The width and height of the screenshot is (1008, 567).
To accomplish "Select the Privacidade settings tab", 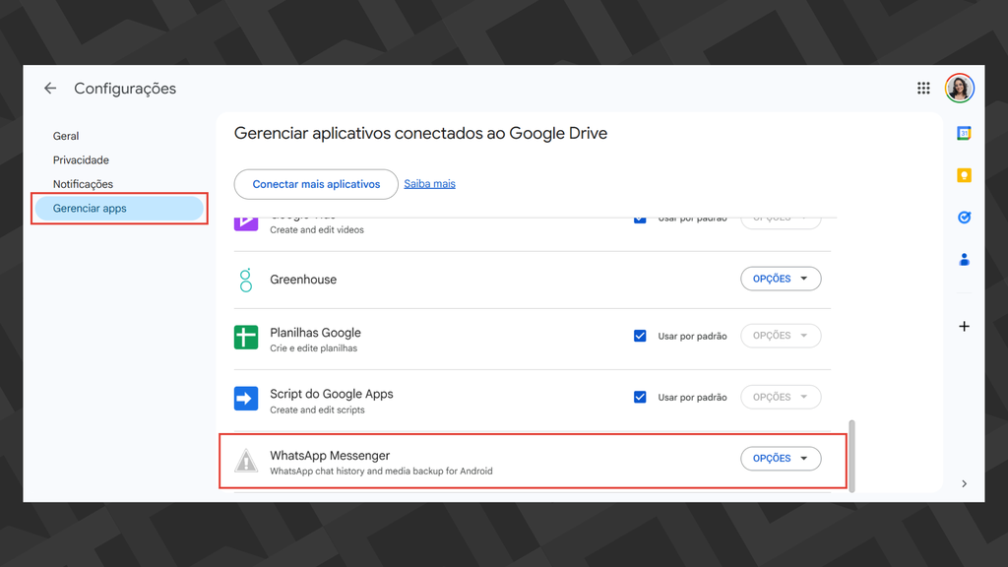I will [81, 160].
